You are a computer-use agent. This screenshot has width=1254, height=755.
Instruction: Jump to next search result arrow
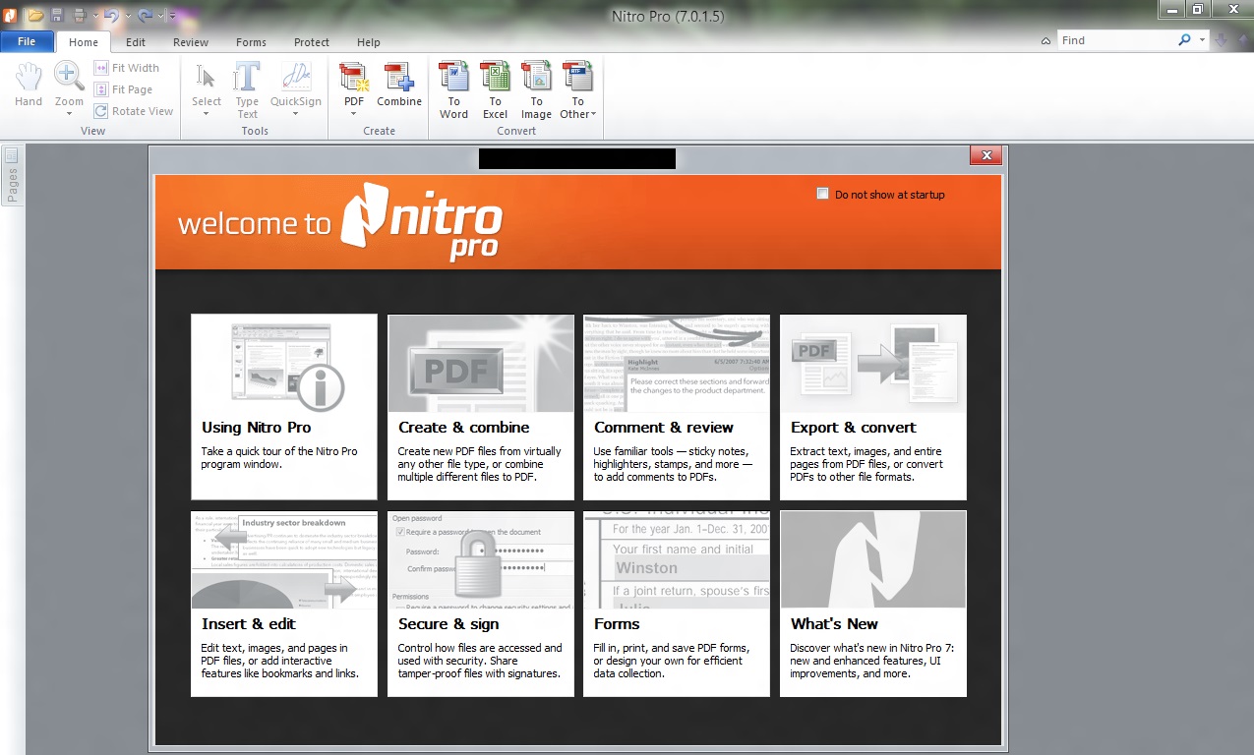point(1221,40)
